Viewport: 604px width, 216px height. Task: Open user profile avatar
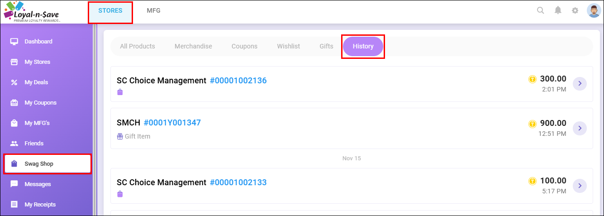coord(594,10)
